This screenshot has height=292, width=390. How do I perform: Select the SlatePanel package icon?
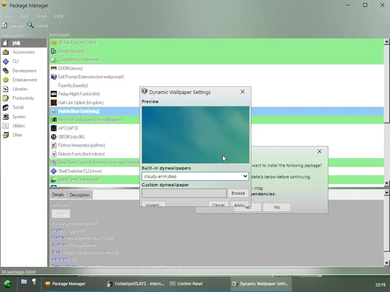pyautogui.click(x=53, y=179)
